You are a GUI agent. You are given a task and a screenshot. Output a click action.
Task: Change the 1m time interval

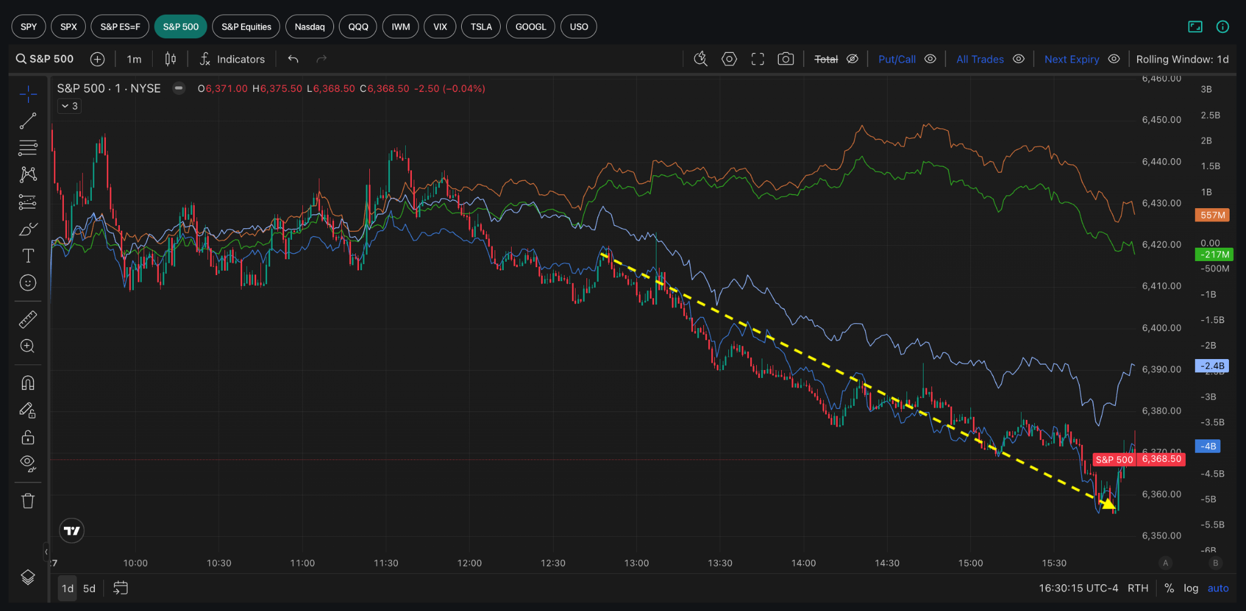(134, 59)
